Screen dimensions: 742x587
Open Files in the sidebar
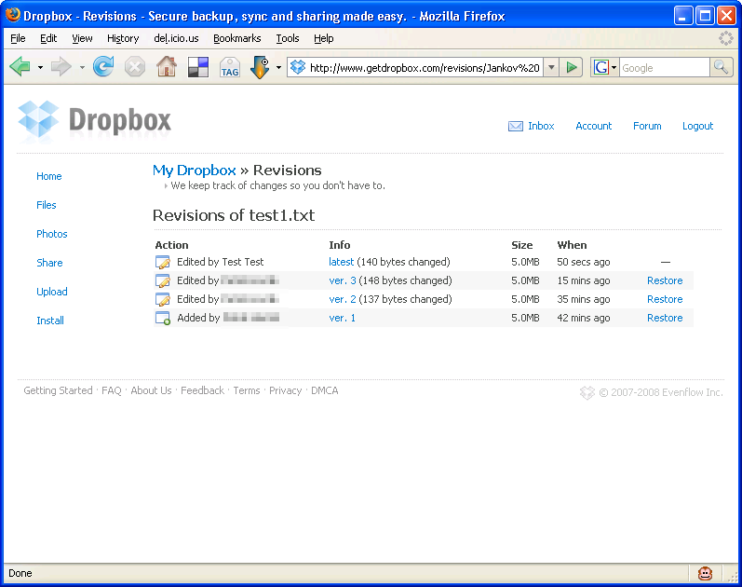pos(47,205)
